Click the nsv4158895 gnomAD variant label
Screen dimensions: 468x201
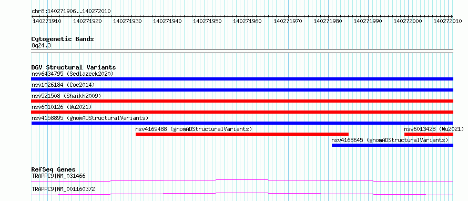90,118
